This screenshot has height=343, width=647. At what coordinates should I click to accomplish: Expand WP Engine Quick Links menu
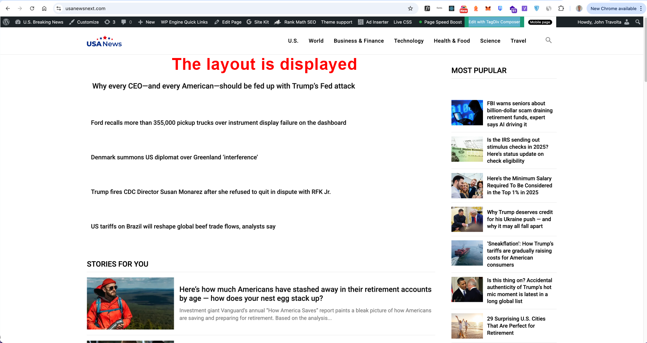pyautogui.click(x=184, y=22)
